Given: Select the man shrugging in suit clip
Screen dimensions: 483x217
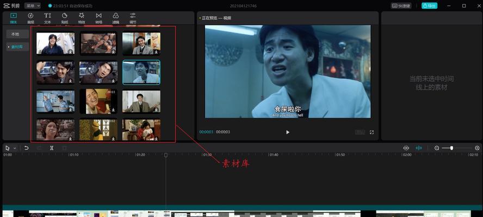Looking at the screenshot, I should tap(141, 101).
